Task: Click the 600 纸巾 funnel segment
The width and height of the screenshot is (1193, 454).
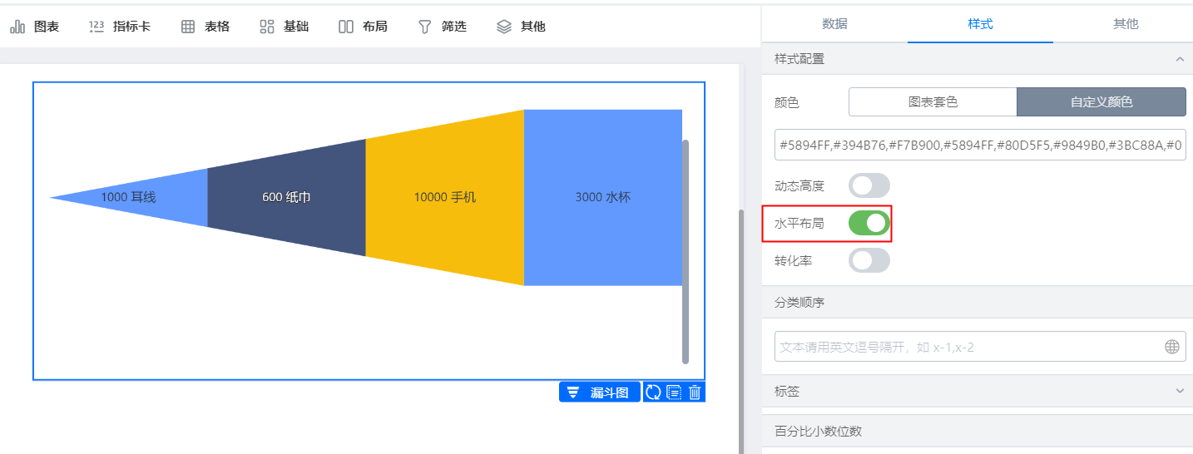Action: pyautogui.click(x=286, y=197)
